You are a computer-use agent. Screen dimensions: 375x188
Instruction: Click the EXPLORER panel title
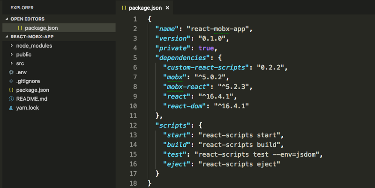tap(22, 8)
